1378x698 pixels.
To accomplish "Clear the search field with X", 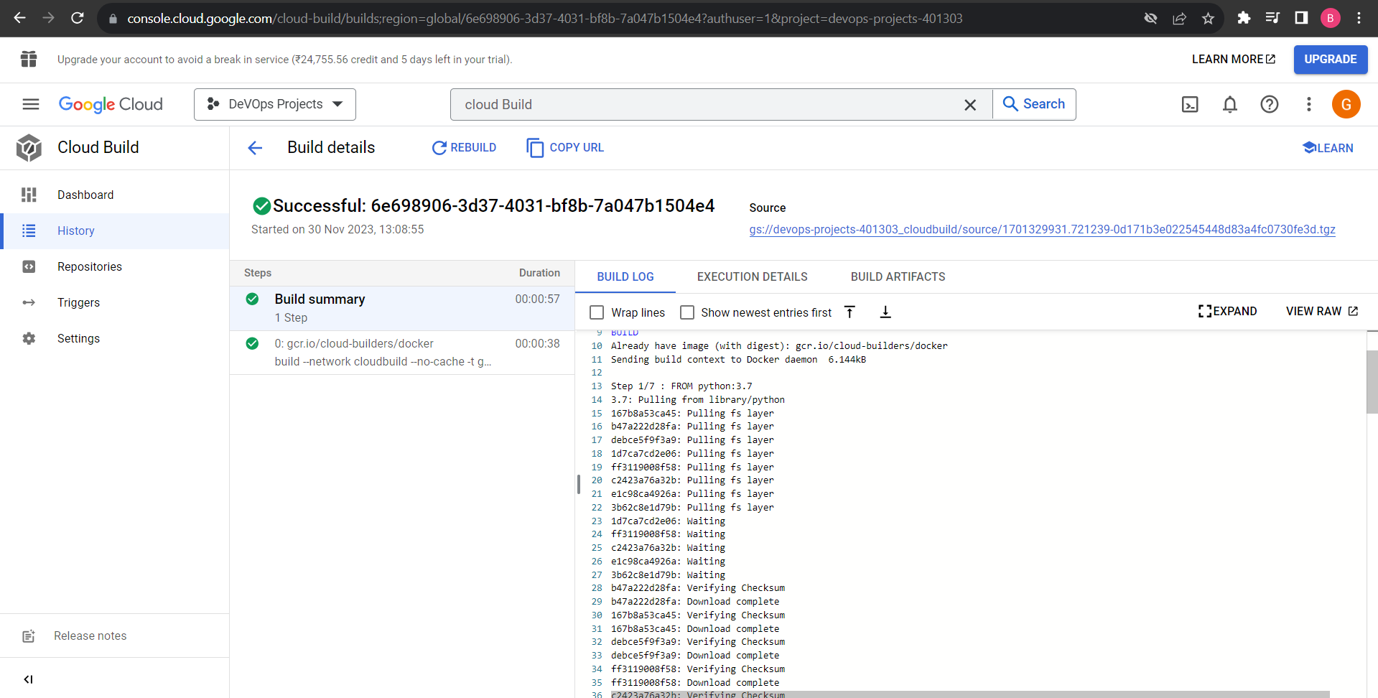I will [x=970, y=105].
